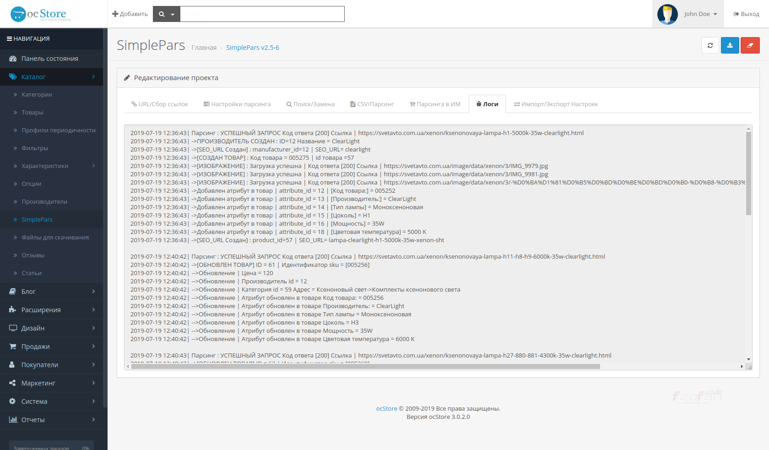
Task: Click the refresh icon button
Action: click(x=710, y=45)
